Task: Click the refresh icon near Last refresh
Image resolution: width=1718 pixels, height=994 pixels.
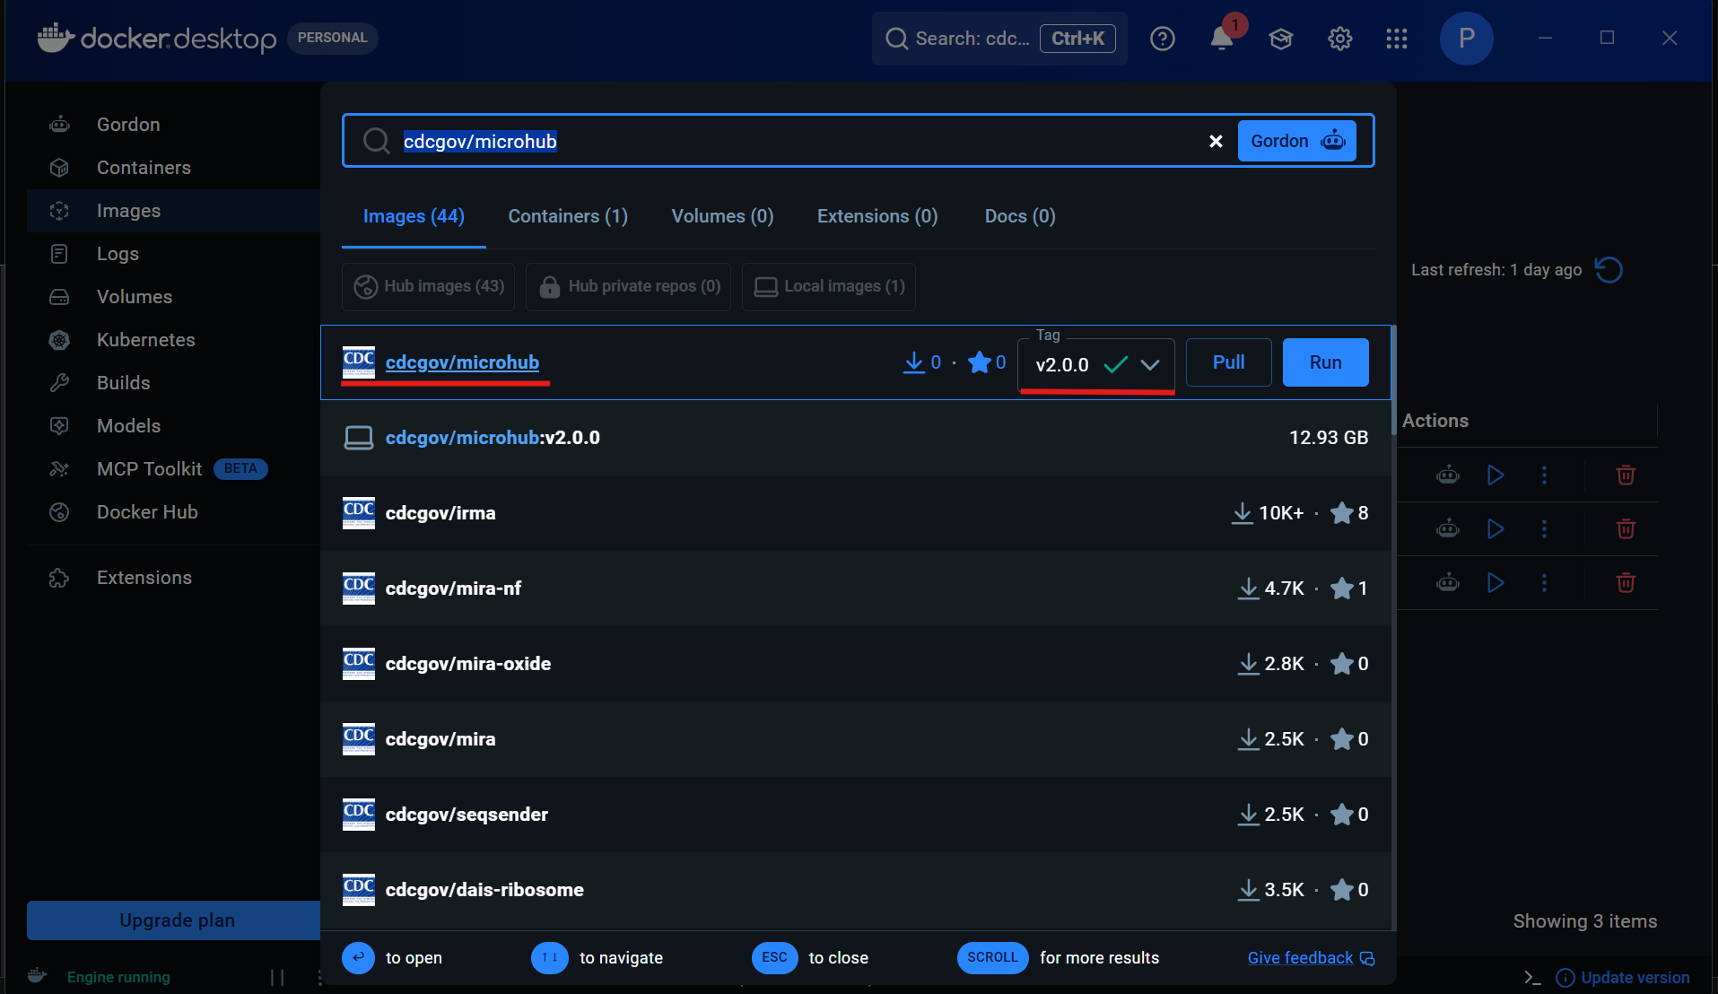Action: (x=1609, y=270)
